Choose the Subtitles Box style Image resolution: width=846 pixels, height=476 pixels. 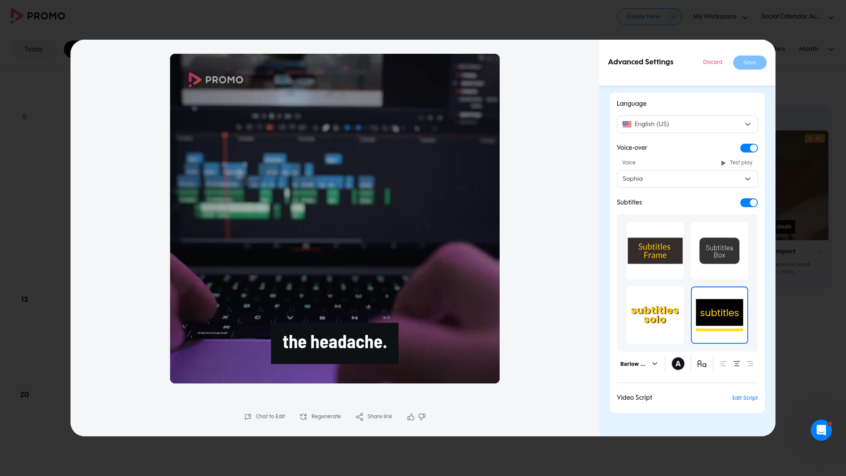click(x=720, y=251)
